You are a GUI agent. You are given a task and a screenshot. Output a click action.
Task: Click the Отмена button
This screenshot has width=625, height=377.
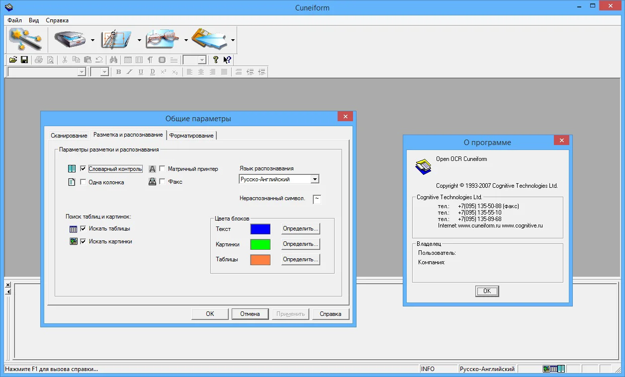click(x=250, y=314)
